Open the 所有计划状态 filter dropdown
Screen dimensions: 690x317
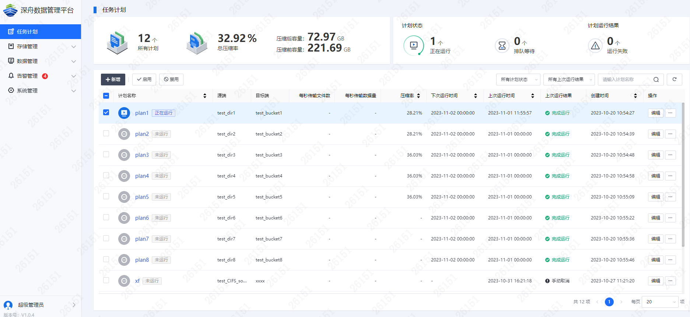click(518, 80)
